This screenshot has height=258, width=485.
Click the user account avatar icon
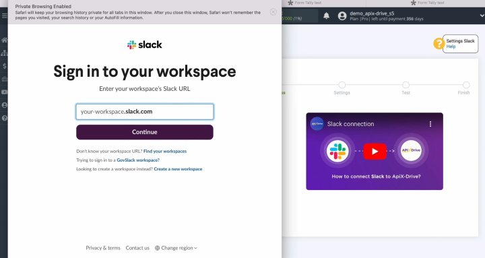(x=342, y=15)
